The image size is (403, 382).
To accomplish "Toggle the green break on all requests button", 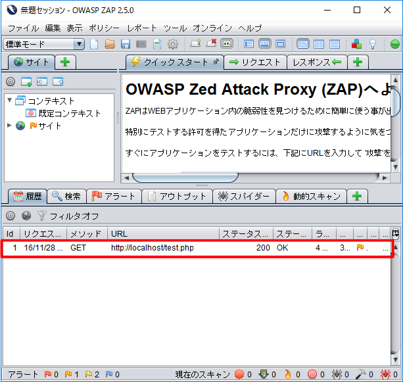I will (394, 44).
